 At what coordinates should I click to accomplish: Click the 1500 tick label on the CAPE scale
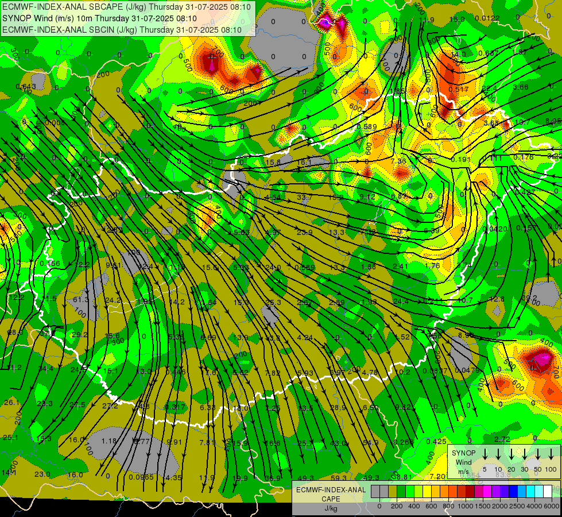pos(483,506)
